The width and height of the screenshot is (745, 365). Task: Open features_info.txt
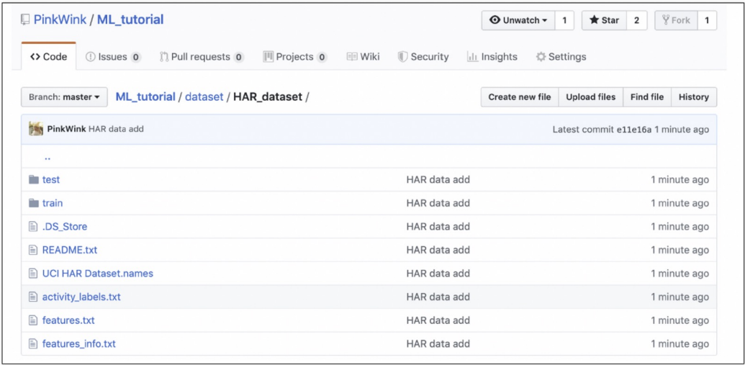coord(79,343)
